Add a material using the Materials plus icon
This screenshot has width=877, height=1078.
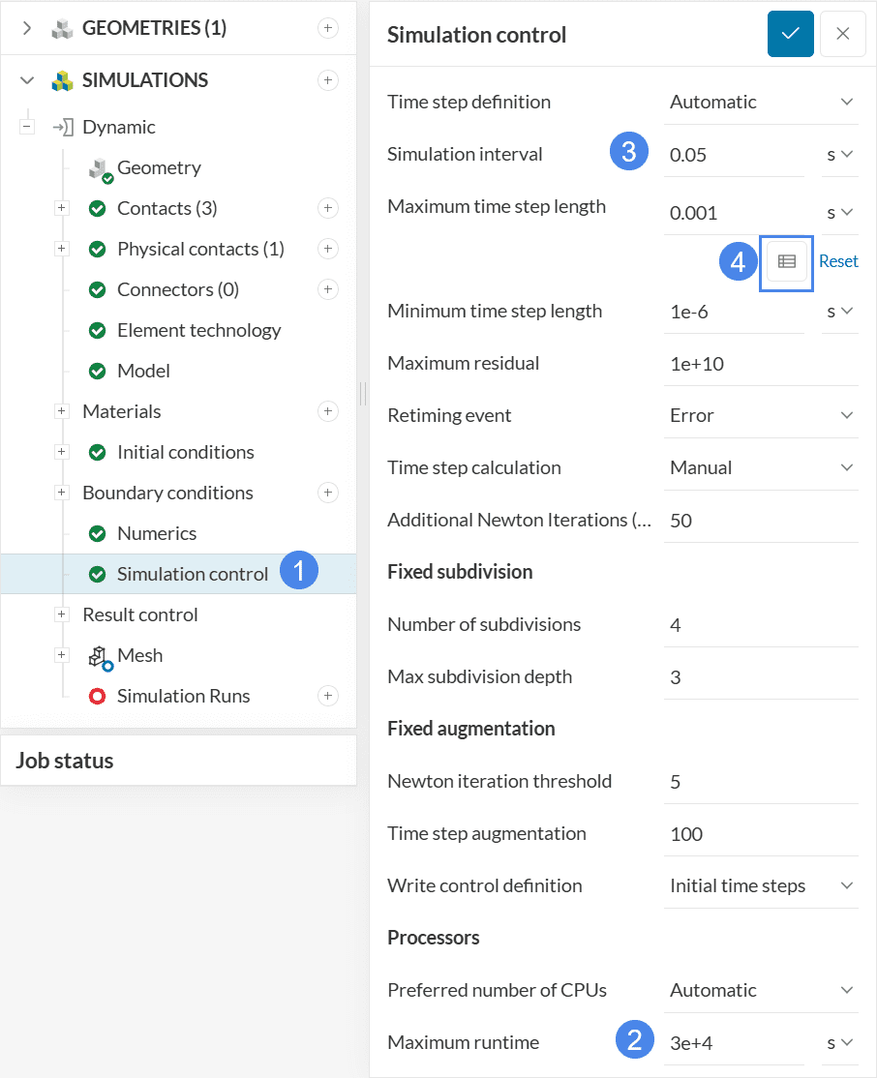click(x=328, y=411)
